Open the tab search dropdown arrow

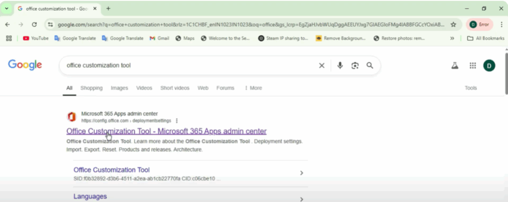[6, 9]
